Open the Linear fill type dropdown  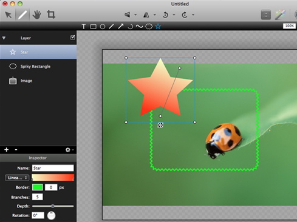pyautogui.click(x=17, y=178)
